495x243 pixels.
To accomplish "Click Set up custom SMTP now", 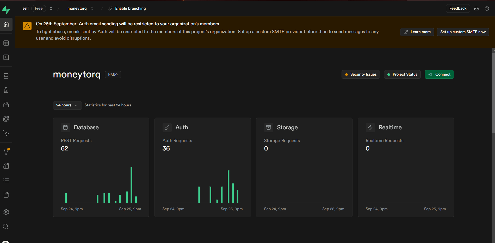I will (x=463, y=32).
